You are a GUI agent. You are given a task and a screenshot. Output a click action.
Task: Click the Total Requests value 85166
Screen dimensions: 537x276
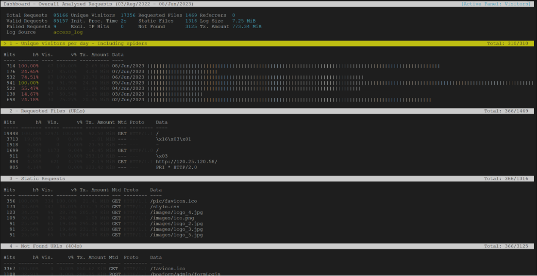[x=61, y=15]
